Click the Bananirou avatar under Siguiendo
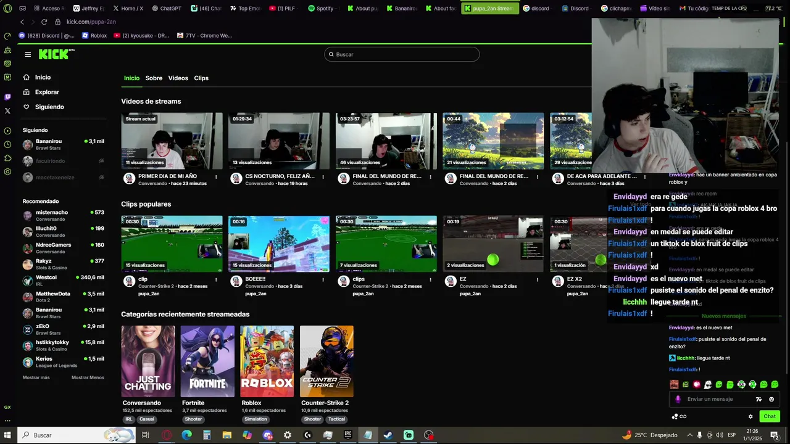 (x=28, y=145)
